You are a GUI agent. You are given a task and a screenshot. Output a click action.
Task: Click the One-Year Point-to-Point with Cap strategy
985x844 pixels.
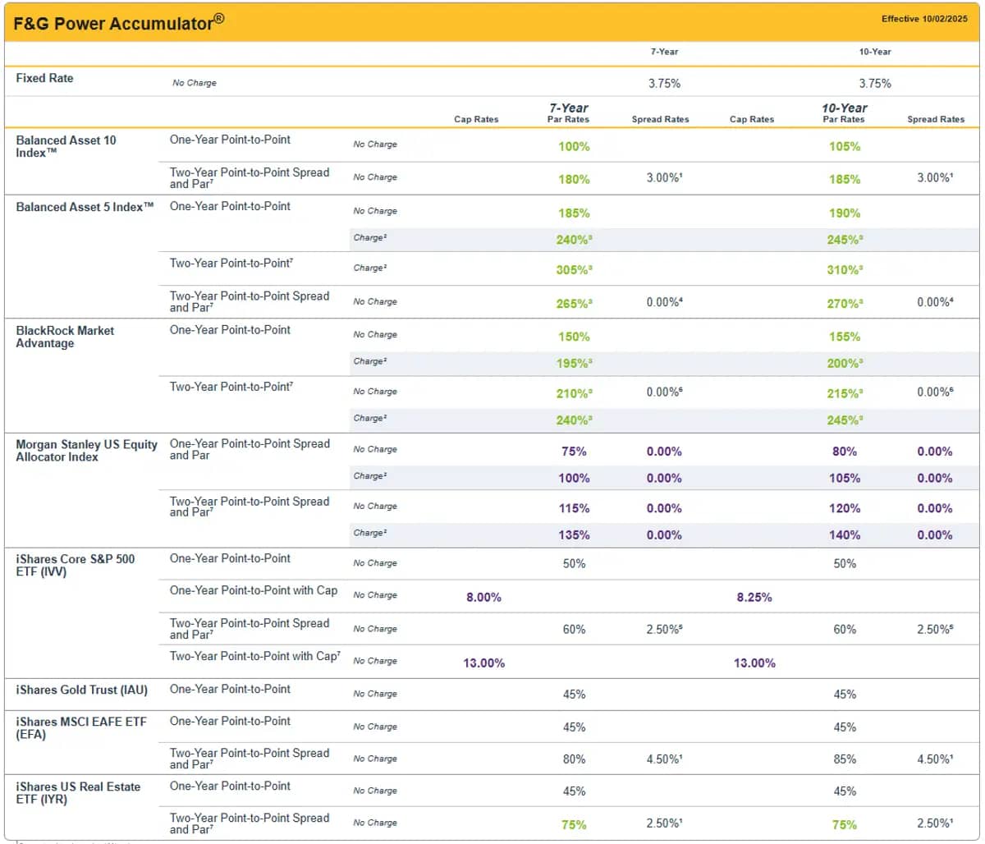tap(254, 590)
